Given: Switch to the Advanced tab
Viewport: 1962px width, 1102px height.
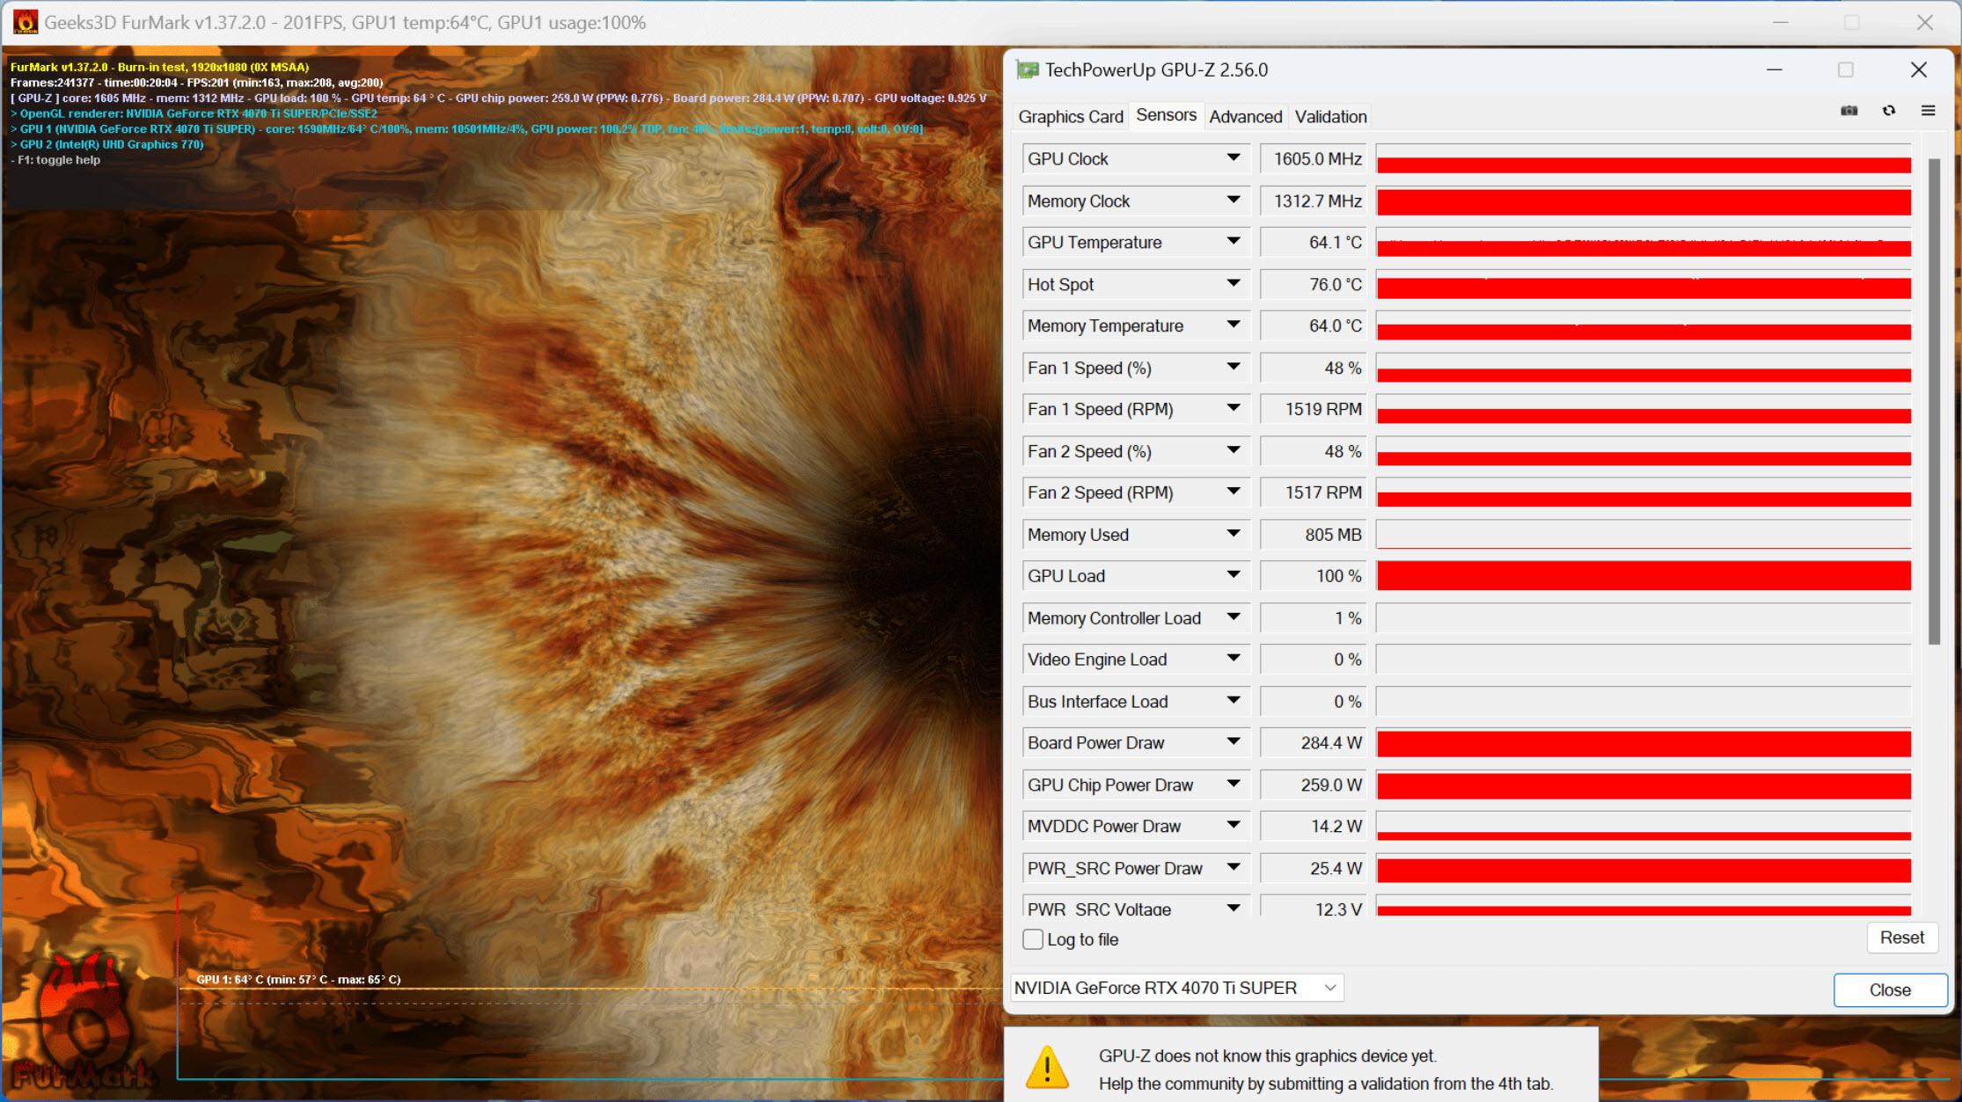Looking at the screenshot, I should point(1241,116).
